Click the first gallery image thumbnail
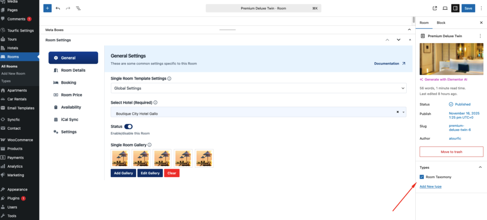 point(119,158)
